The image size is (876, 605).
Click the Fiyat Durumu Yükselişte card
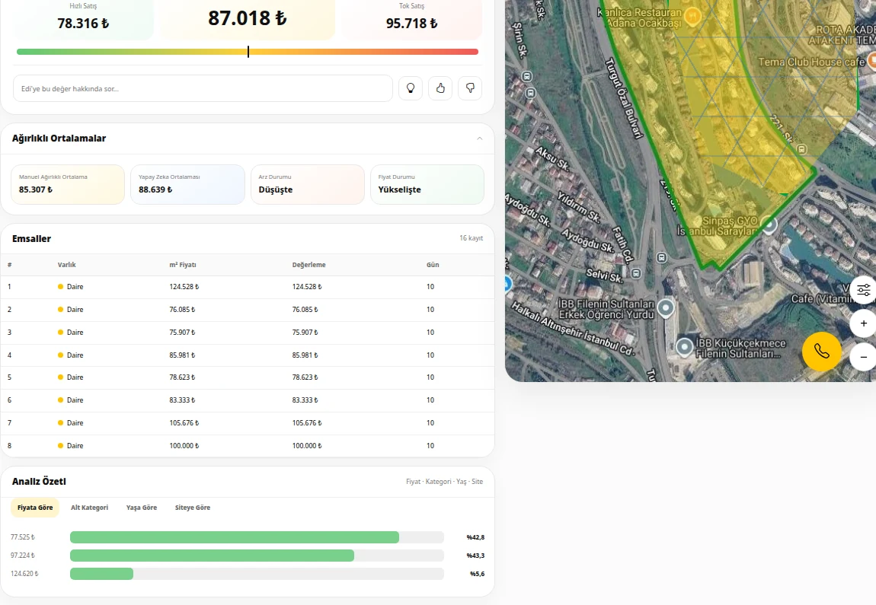pos(427,184)
